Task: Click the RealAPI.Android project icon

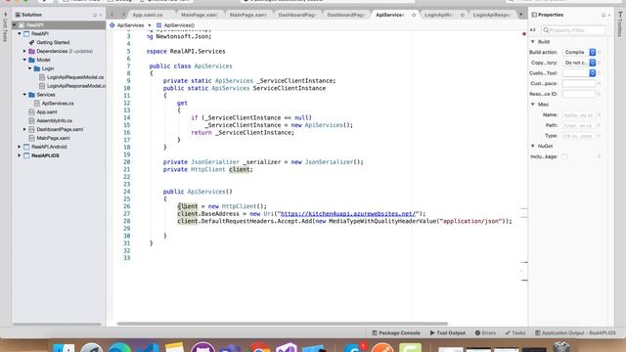Action: 26,147
